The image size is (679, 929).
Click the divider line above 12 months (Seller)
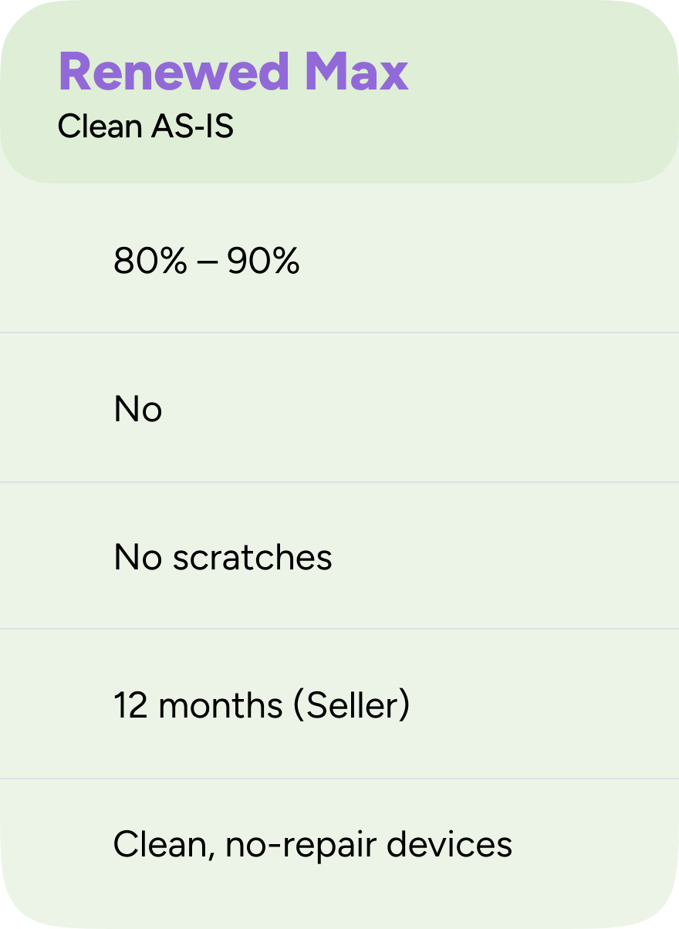tap(339, 629)
